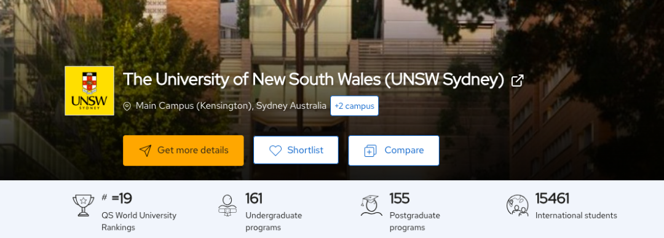
Task: Expand the +2 campus list
Action: click(355, 106)
